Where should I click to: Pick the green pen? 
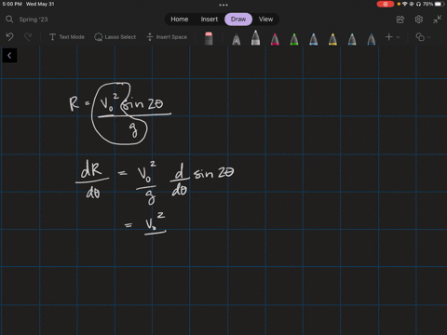(294, 39)
